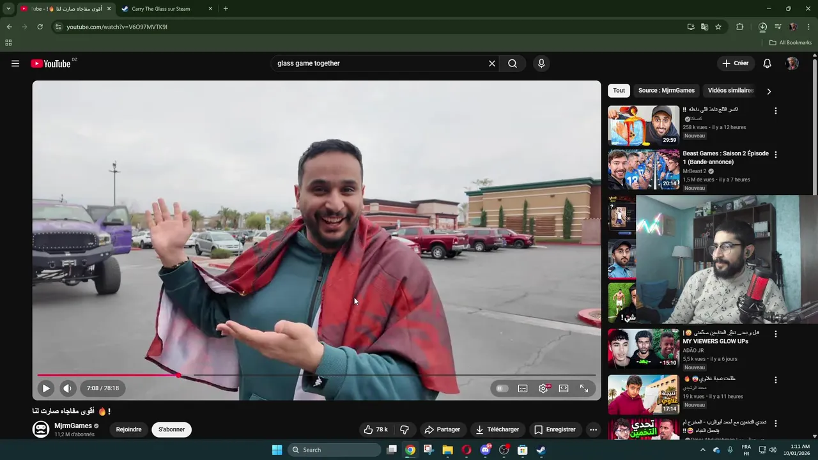Open Steam from the taskbar
818x460 pixels.
click(541, 450)
